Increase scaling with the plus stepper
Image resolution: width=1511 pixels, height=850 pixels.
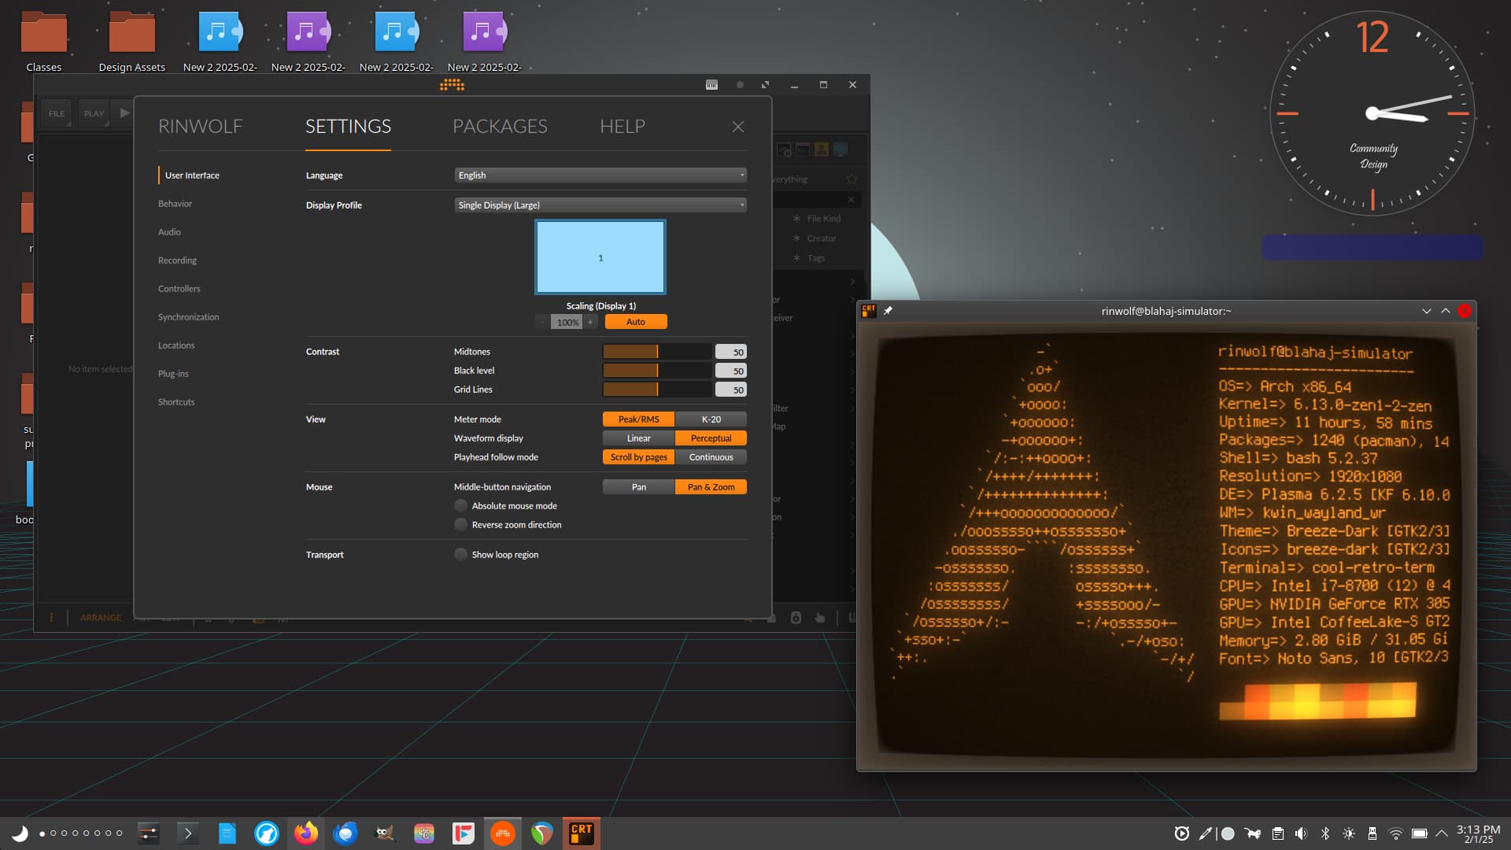[x=590, y=322]
